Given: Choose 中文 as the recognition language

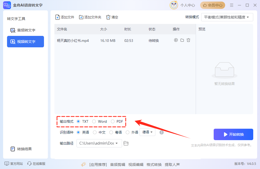Looking at the screenshot, I should [95, 132].
